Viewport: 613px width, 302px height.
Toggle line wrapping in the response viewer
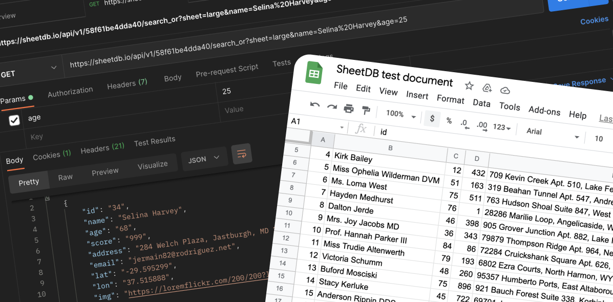tap(242, 154)
